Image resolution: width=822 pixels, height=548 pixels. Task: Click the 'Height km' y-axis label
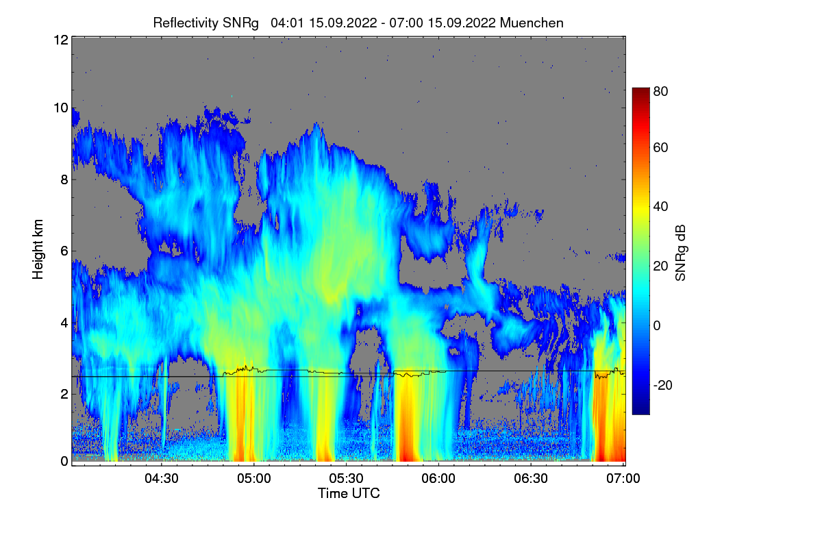(38, 250)
